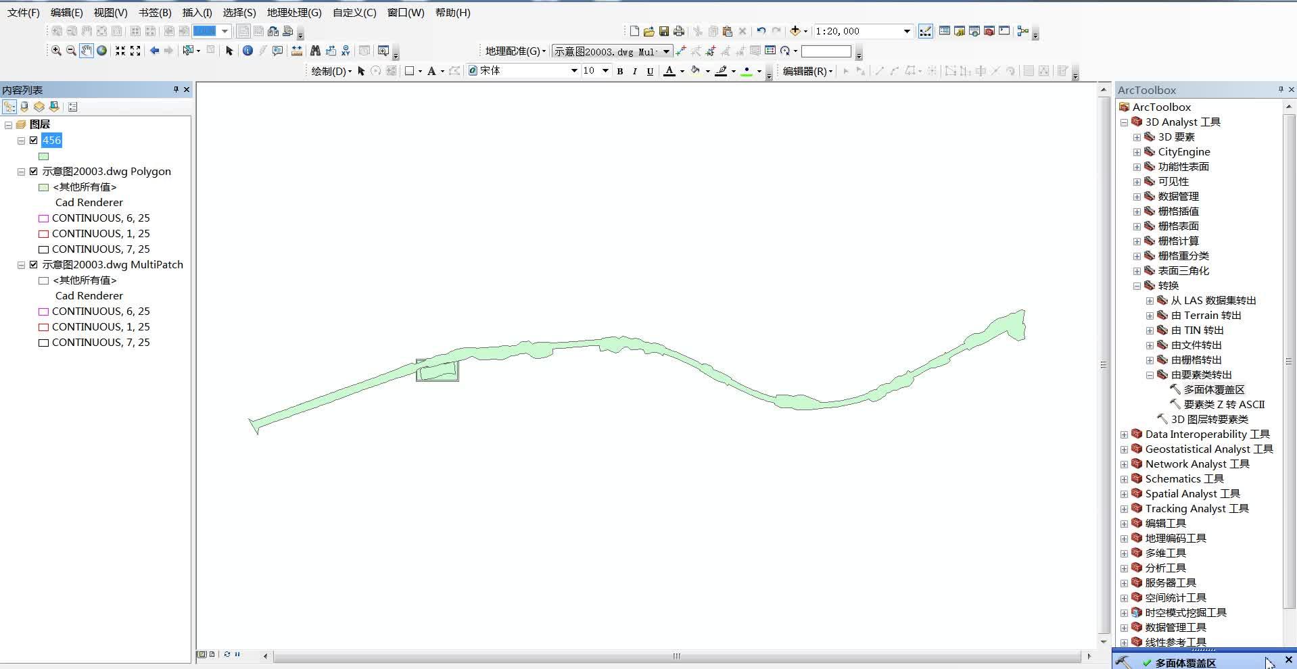Select the Zoom In tool
1297x669 pixels.
point(56,51)
